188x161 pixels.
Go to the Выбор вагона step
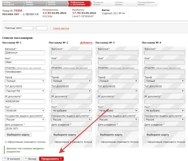pyautogui.click(x=57, y=4)
